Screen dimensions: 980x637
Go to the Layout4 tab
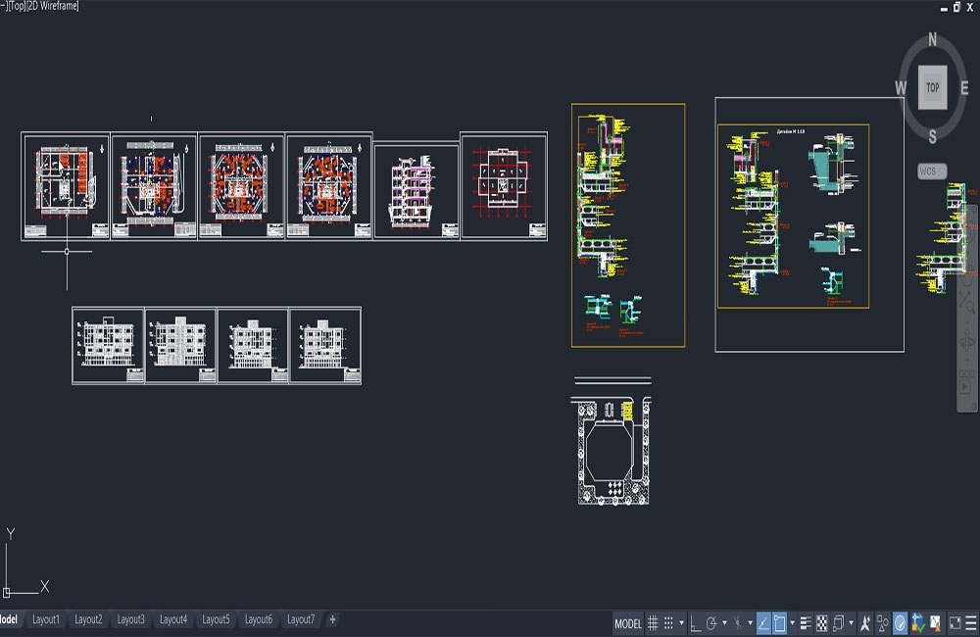pos(173,619)
